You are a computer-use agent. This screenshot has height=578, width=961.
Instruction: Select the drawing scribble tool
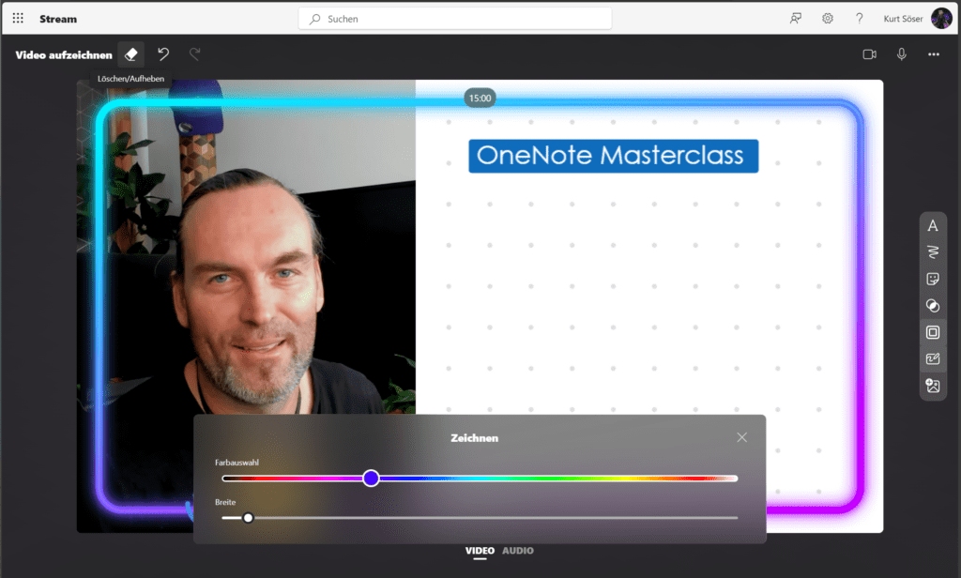933,251
